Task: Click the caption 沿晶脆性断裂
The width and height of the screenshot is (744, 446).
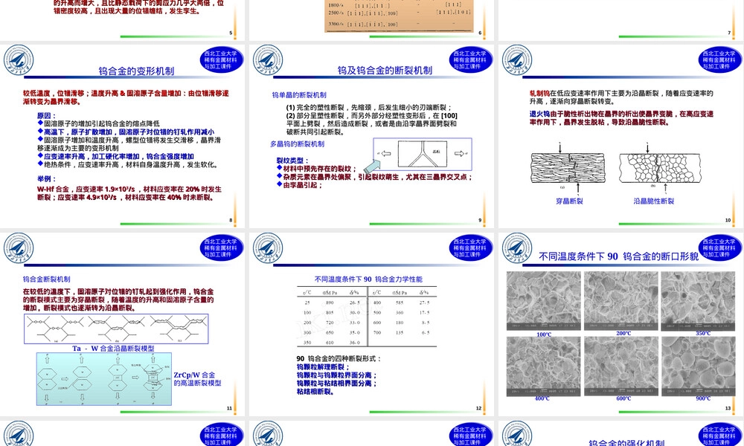Action: tap(653, 201)
